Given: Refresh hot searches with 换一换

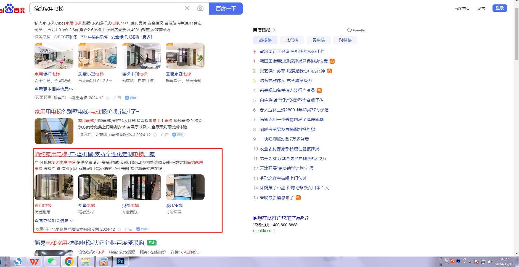Looking at the screenshot, I should click(x=356, y=30).
